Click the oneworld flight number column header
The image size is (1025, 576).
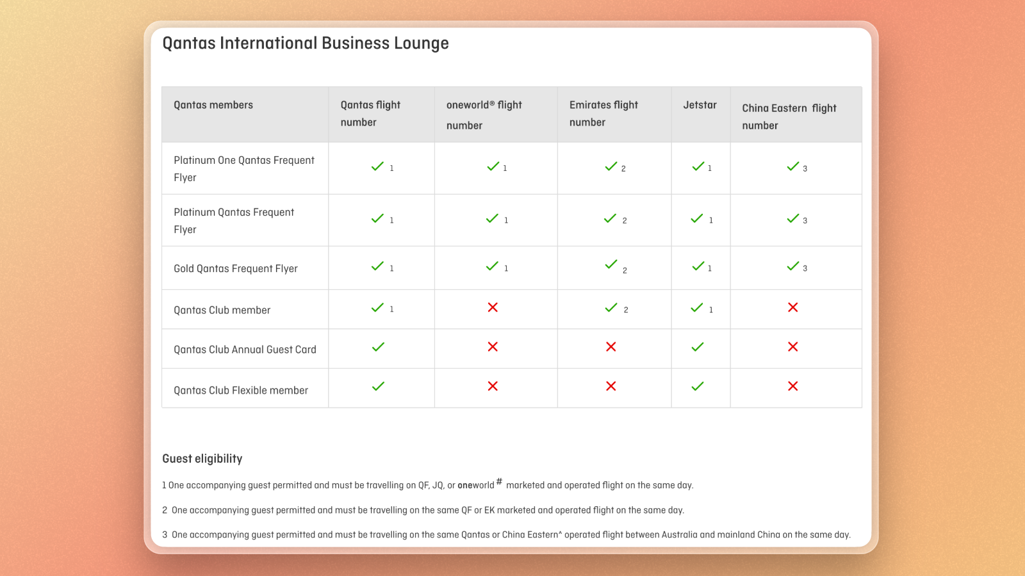coord(484,115)
